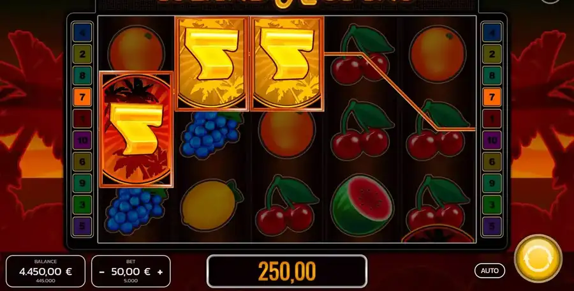Choose payline 3 on left column
Viewport: 574px width, 291px height.
click(x=82, y=204)
